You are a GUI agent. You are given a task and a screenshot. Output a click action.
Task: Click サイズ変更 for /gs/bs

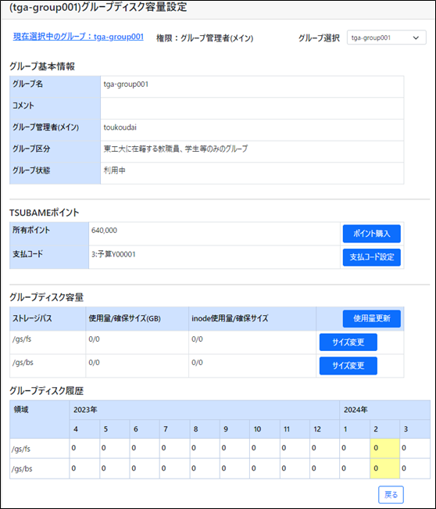348,366
